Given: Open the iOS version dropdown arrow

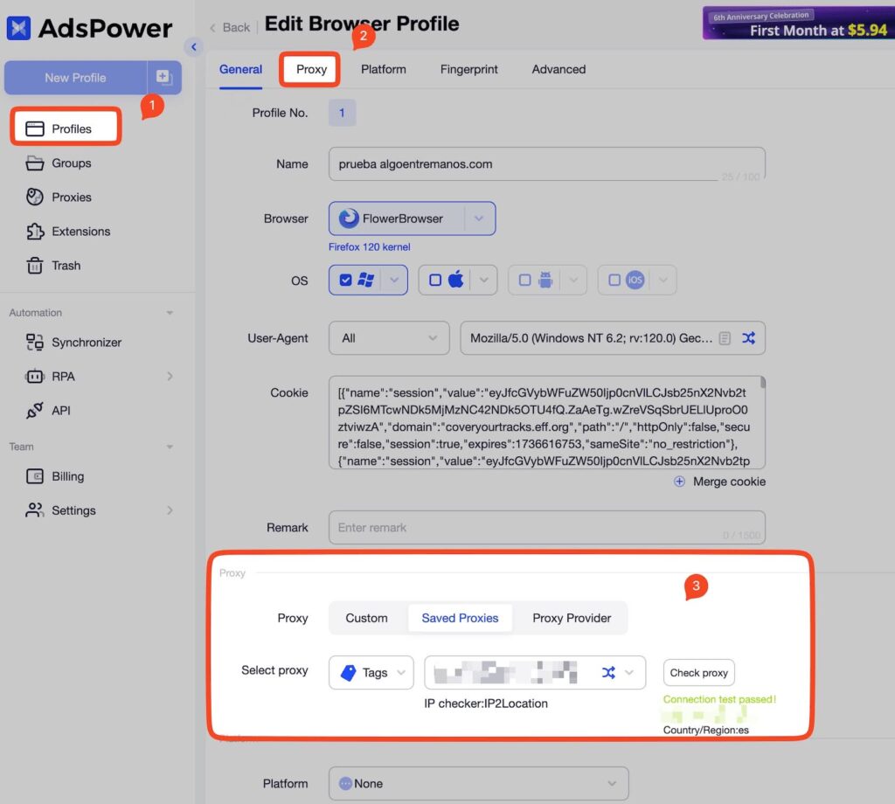Looking at the screenshot, I should tap(663, 281).
